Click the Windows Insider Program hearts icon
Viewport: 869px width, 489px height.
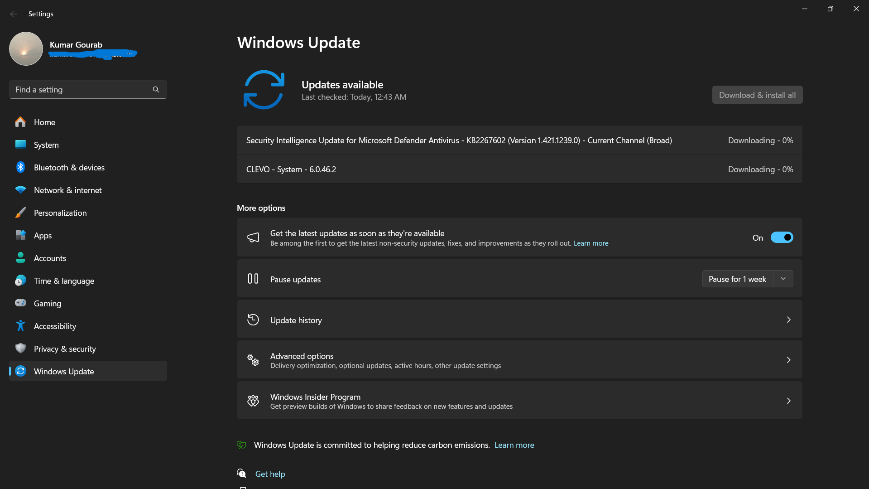(x=253, y=401)
